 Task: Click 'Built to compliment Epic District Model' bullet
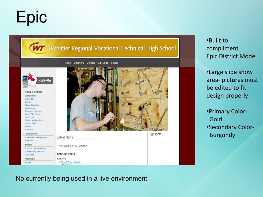231,48
